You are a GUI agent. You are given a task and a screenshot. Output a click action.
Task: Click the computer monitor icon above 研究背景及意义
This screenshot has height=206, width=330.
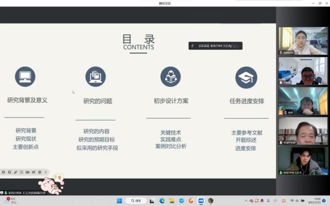coord(25,77)
